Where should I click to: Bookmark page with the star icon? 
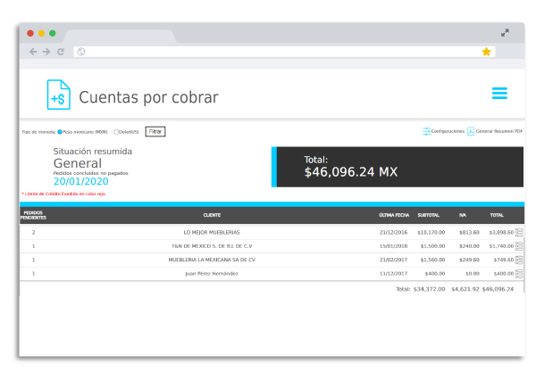[x=486, y=52]
